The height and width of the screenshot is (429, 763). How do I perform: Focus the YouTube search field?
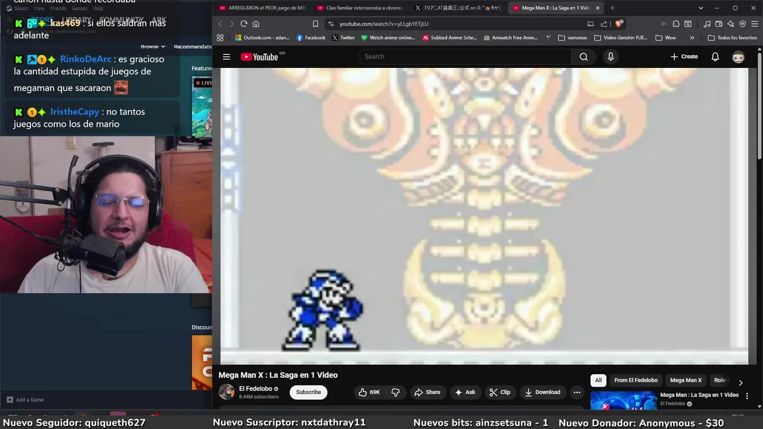point(464,57)
